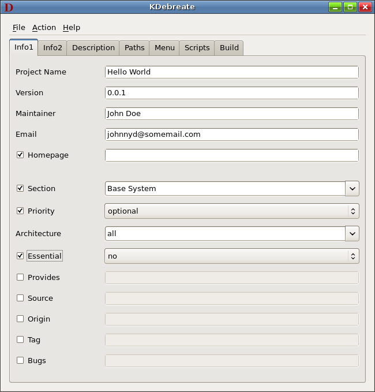This screenshot has height=392, width=375.
Task: Uncheck the Homepage checkbox
Action: click(x=20, y=155)
